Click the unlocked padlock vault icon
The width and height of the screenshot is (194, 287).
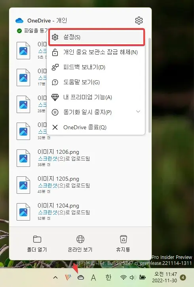[55, 52]
